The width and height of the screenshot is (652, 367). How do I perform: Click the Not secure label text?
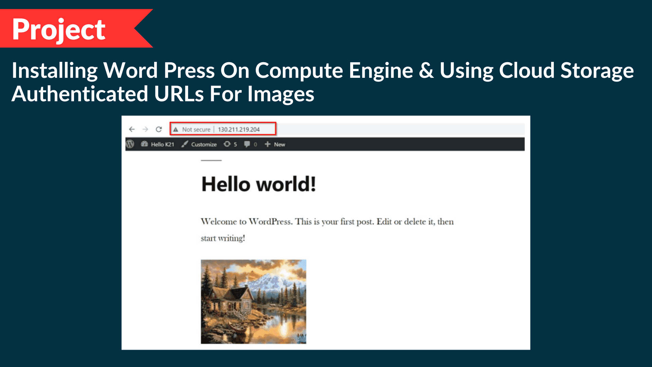(x=196, y=129)
